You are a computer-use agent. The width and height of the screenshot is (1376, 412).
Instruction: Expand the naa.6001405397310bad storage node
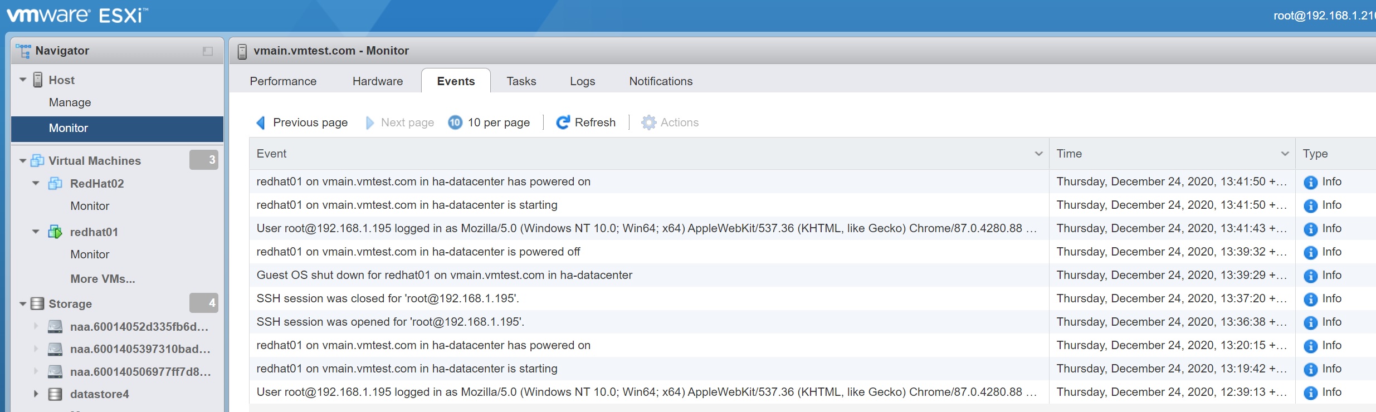click(x=36, y=349)
